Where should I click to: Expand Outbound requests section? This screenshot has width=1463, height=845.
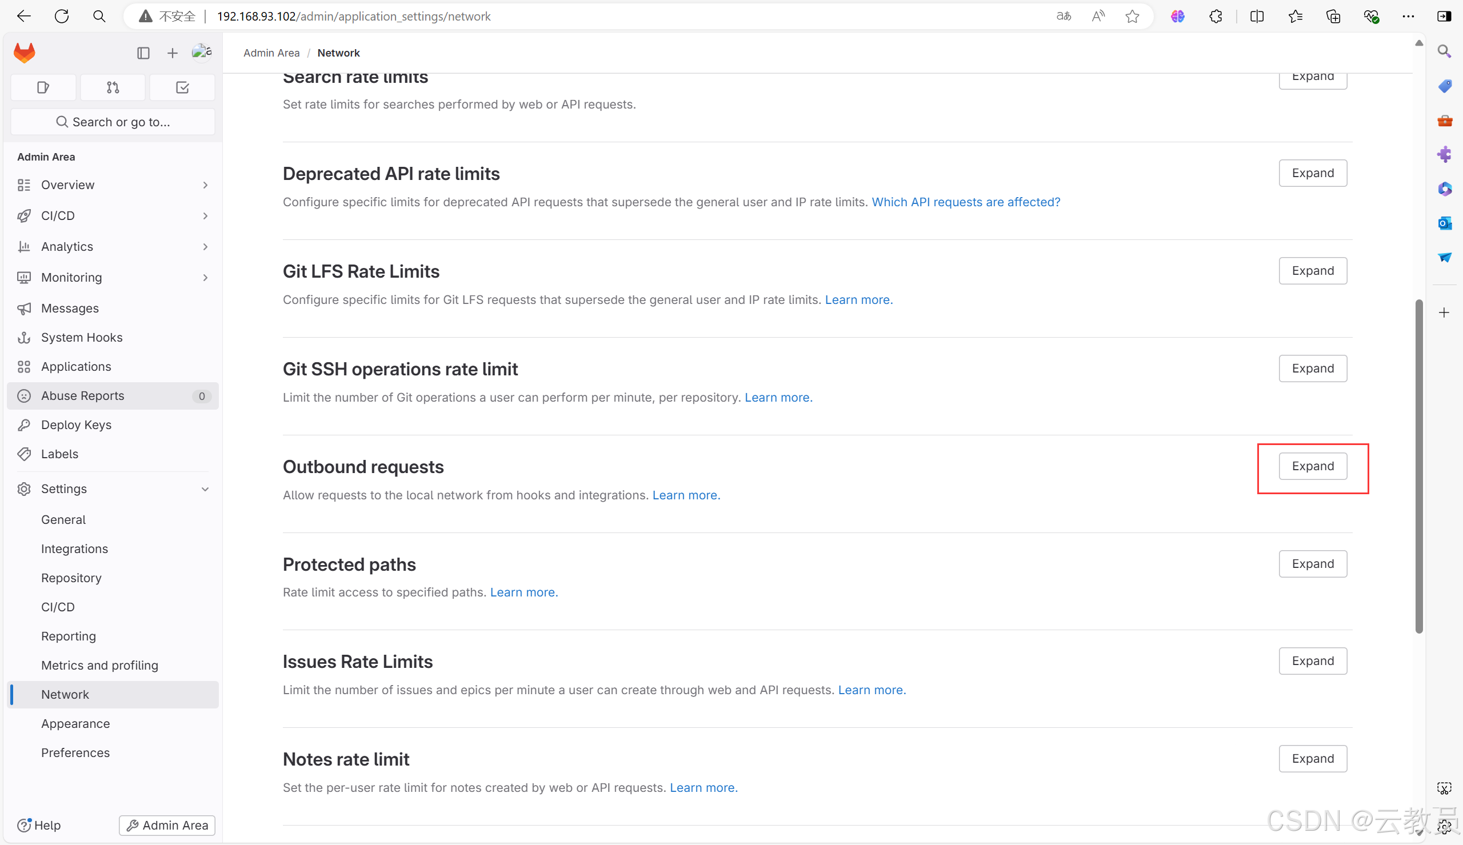pos(1313,466)
